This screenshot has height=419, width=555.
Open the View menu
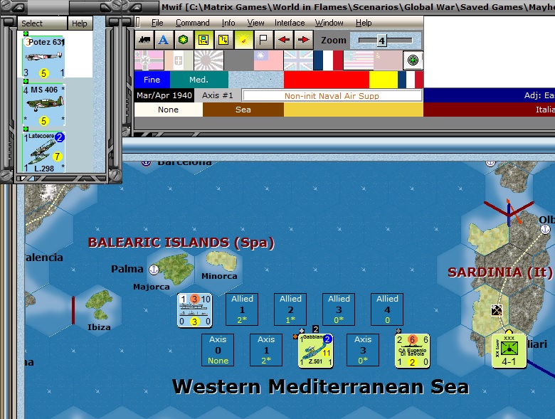pos(255,23)
